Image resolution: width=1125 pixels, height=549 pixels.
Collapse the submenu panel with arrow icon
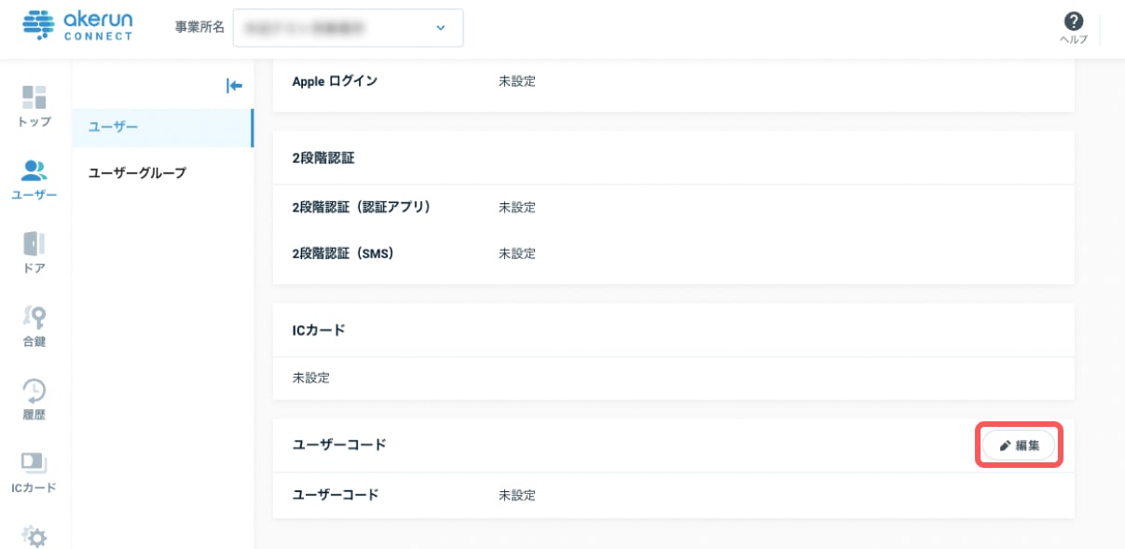coord(234,86)
